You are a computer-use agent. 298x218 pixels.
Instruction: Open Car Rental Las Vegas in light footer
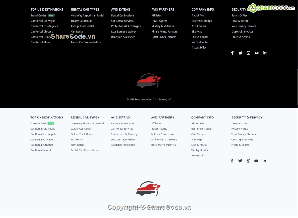click(x=43, y=129)
